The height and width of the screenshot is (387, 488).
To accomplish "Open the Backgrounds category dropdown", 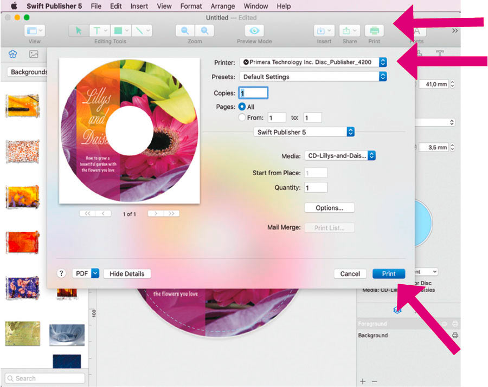I will click(x=28, y=72).
